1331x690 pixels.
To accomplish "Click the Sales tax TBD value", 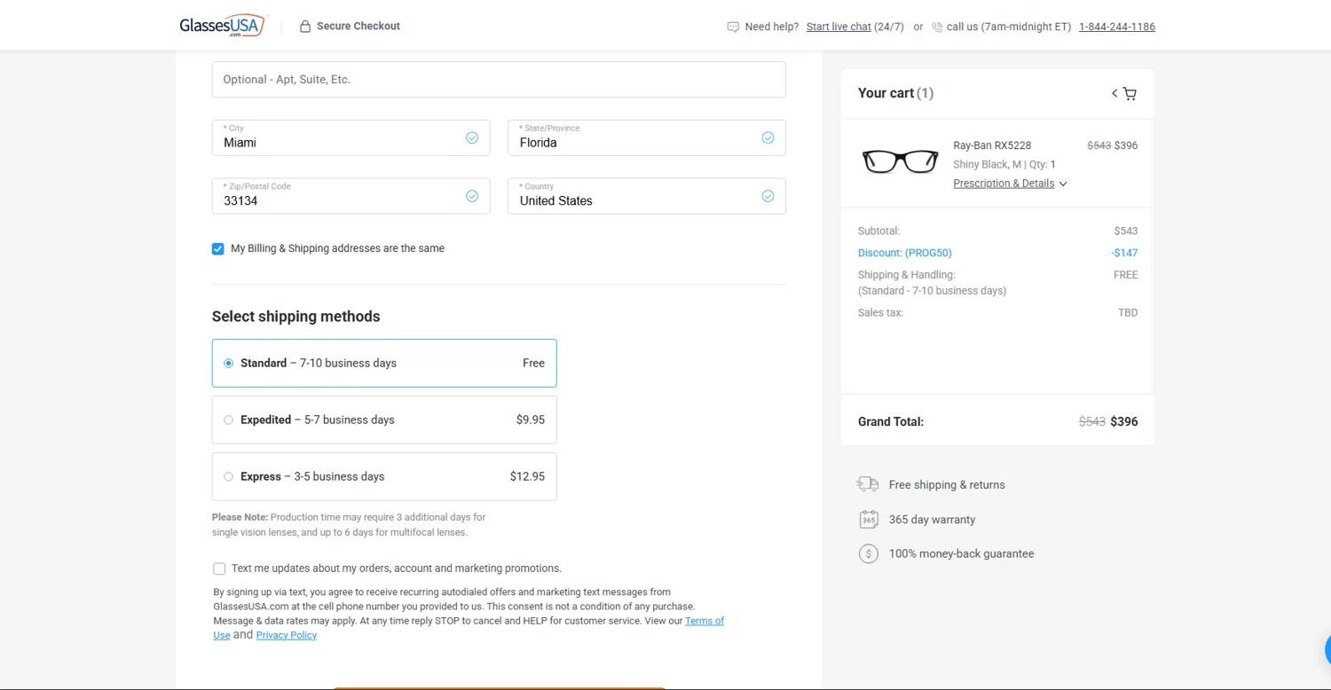I will 1128,312.
